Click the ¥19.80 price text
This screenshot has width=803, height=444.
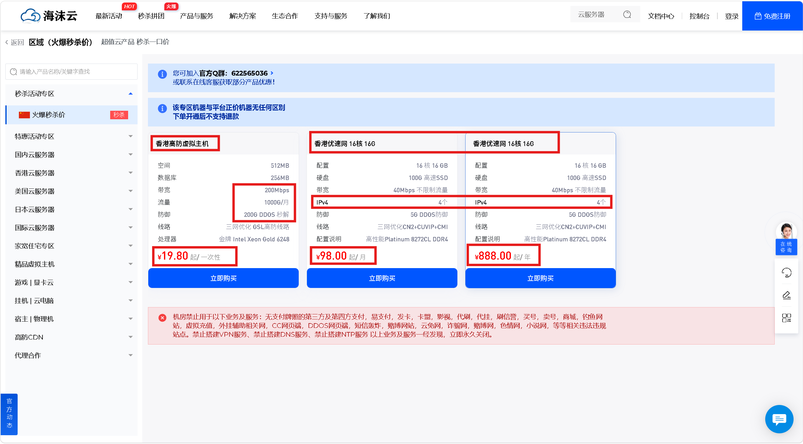[173, 256]
